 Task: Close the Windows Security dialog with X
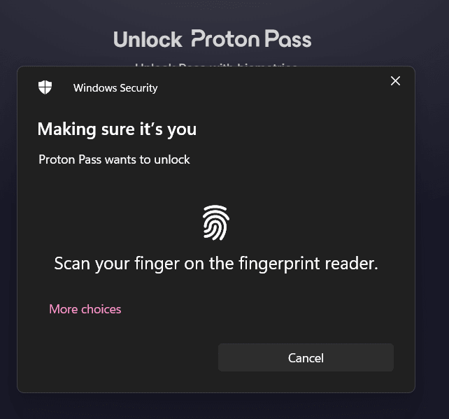click(x=395, y=81)
